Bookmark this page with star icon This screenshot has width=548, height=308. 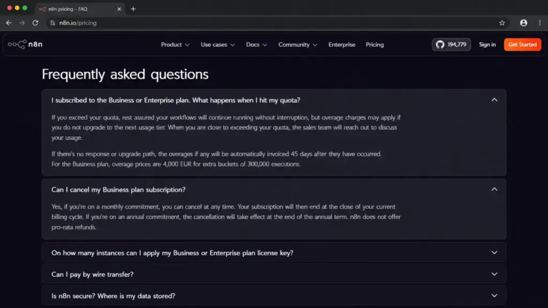point(502,22)
